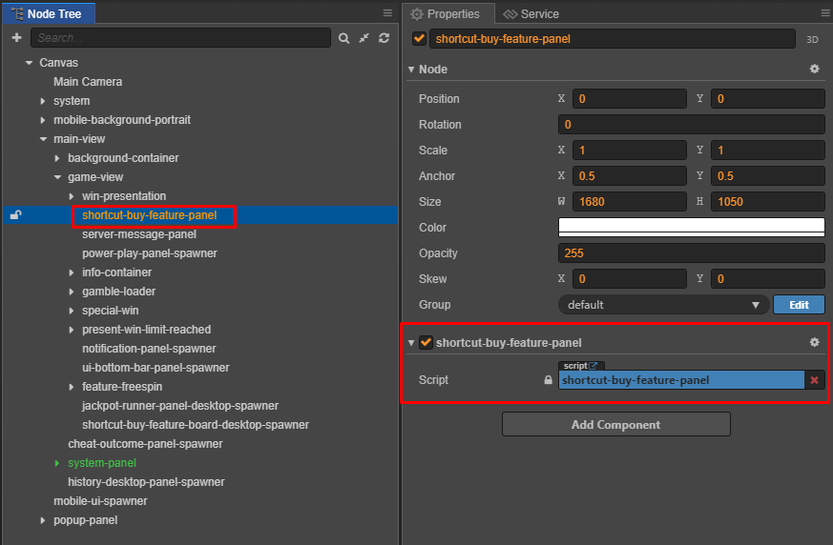Collapse the main-view tree node
Viewport: 833px width, 545px height.
pos(44,139)
